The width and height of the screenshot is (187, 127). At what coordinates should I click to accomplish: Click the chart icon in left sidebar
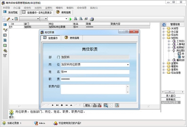5,45
